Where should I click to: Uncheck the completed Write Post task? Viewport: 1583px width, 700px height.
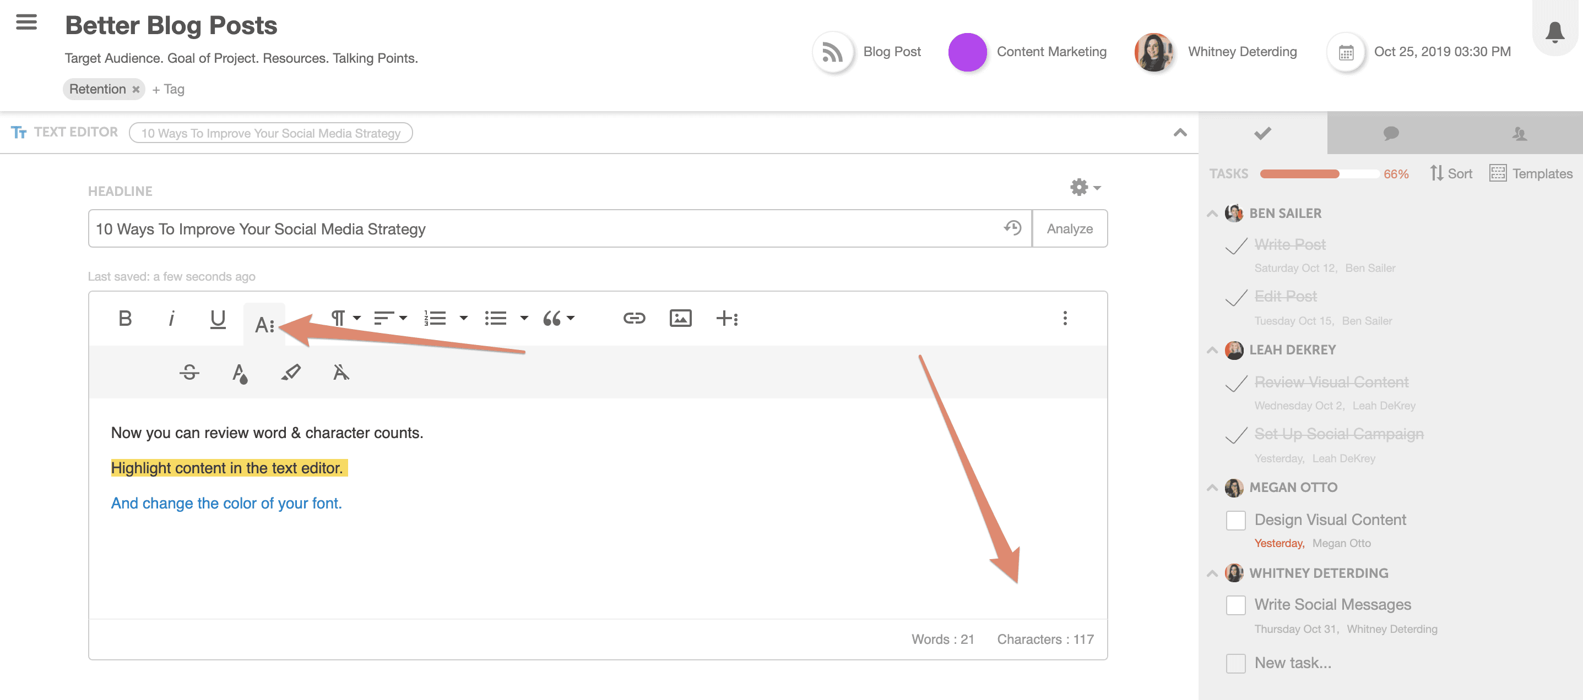[x=1235, y=245]
